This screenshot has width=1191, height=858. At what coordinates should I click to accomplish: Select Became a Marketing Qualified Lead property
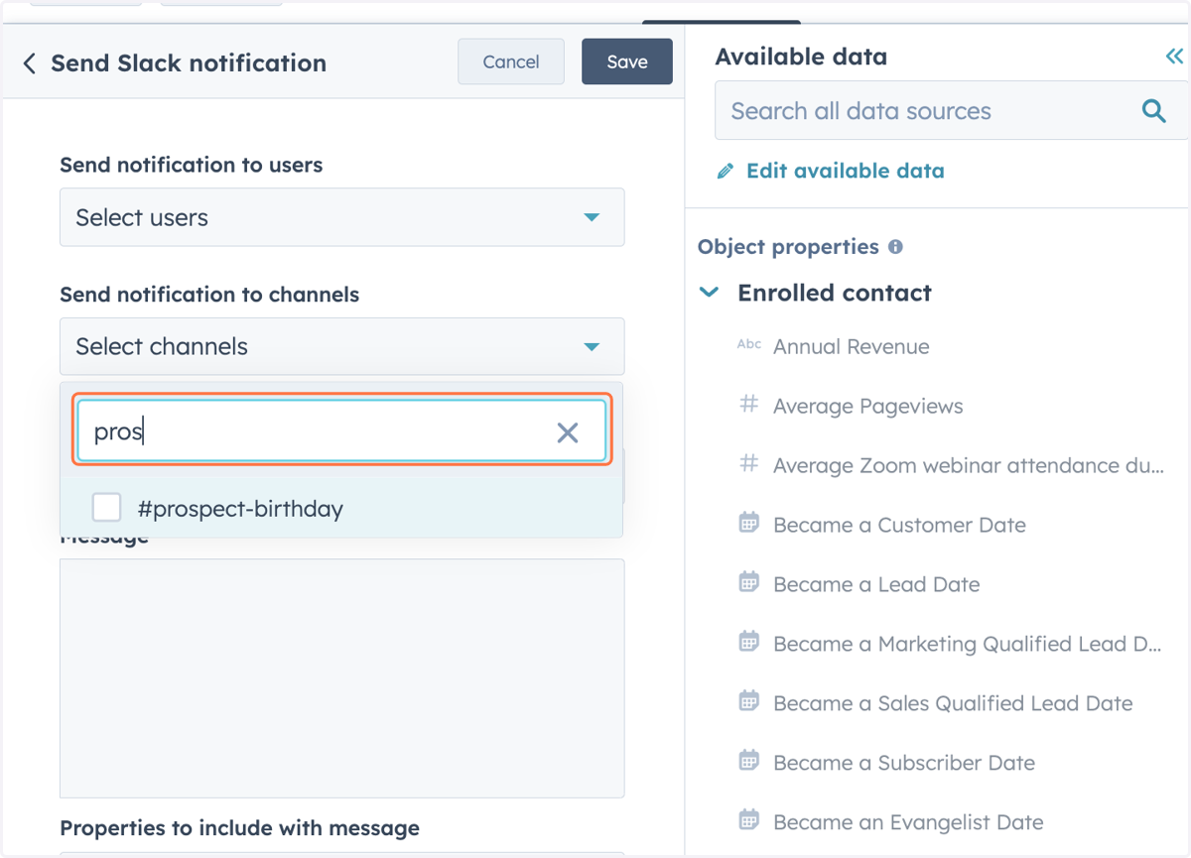(x=968, y=645)
